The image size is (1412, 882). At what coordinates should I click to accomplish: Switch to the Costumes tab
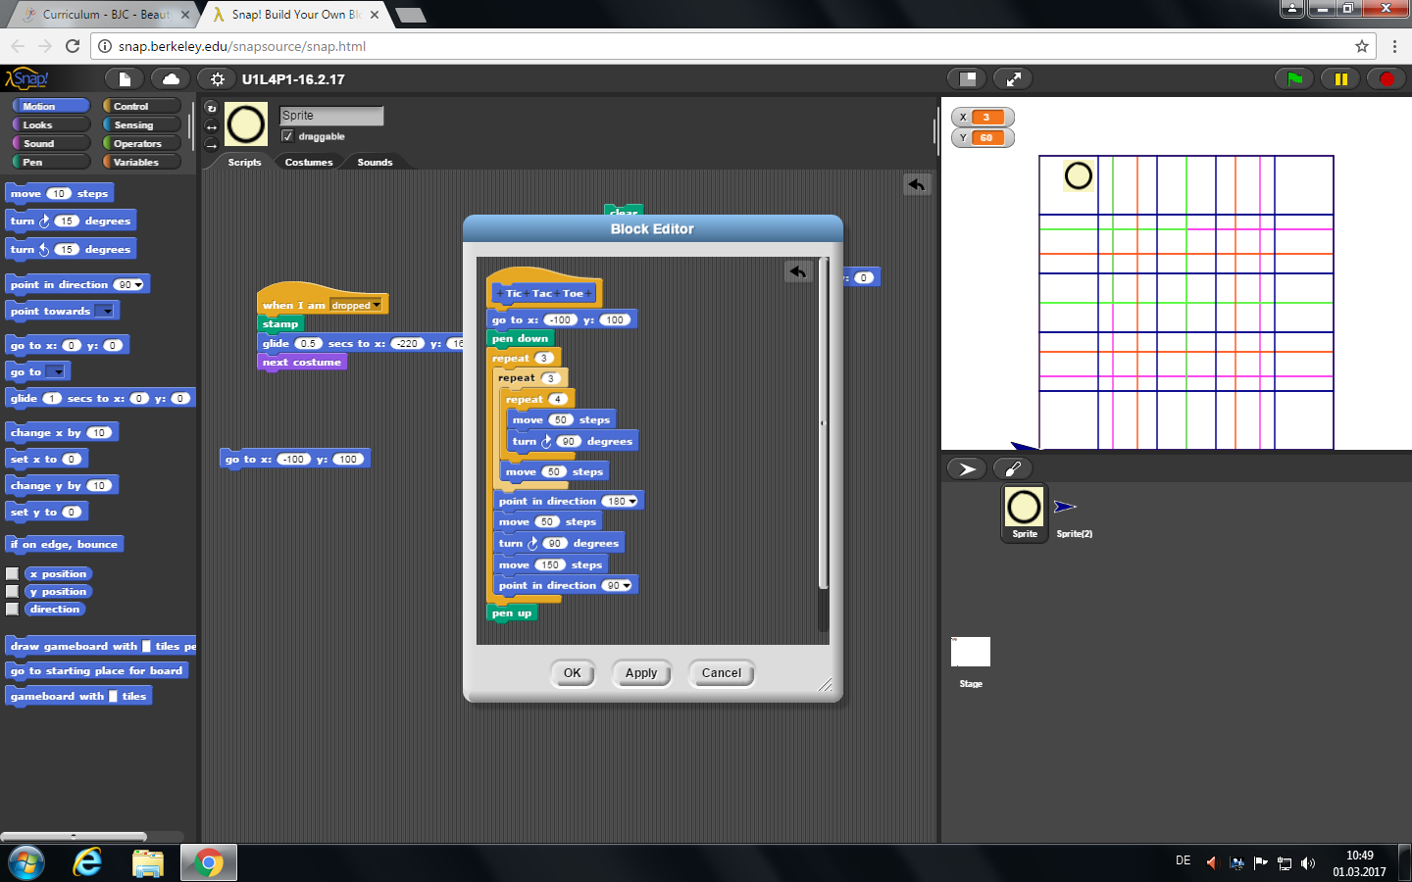[x=309, y=163]
